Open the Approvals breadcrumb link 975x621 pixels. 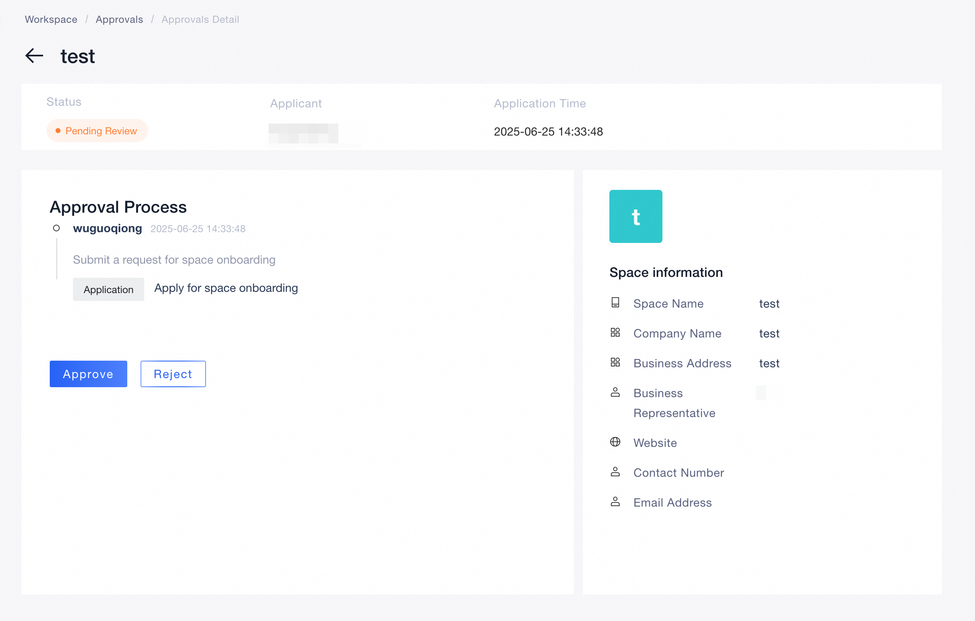pyautogui.click(x=119, y=19)
